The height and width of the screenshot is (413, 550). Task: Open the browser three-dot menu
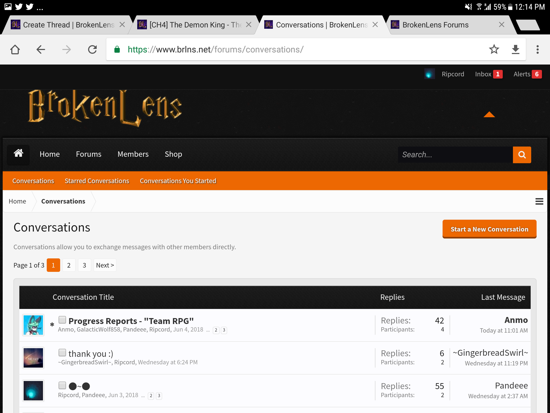[537, 49]
